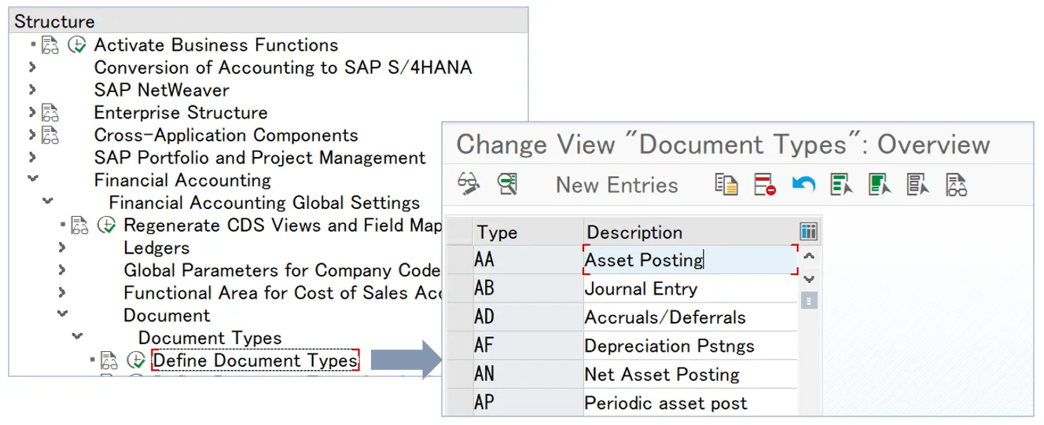Viewport: 1044px width, 425px height.
Task: Open documentation for Define Document Types
Action: (109, 361)
